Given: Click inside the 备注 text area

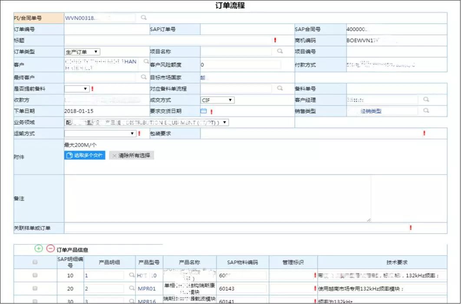Looking at the screenshot, I should pos(217,198).
